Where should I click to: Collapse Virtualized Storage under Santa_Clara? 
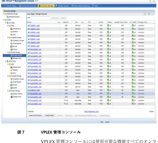tap(8, 76)
